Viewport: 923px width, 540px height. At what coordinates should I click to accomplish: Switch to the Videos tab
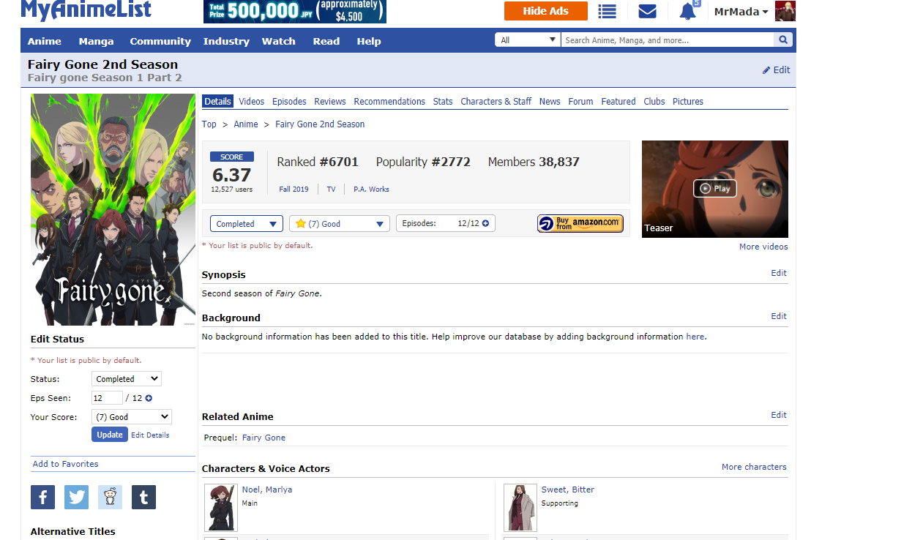pyautogui.click(x=252, y=102)
